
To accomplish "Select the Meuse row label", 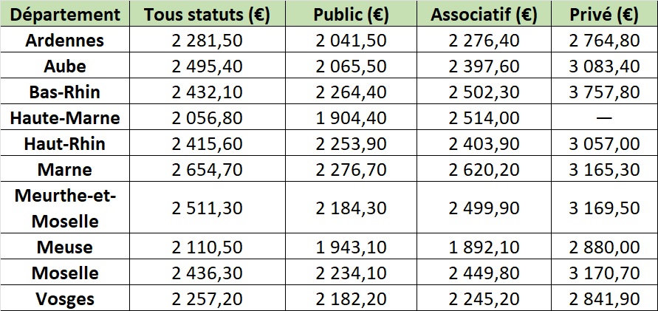I will 65,247.
